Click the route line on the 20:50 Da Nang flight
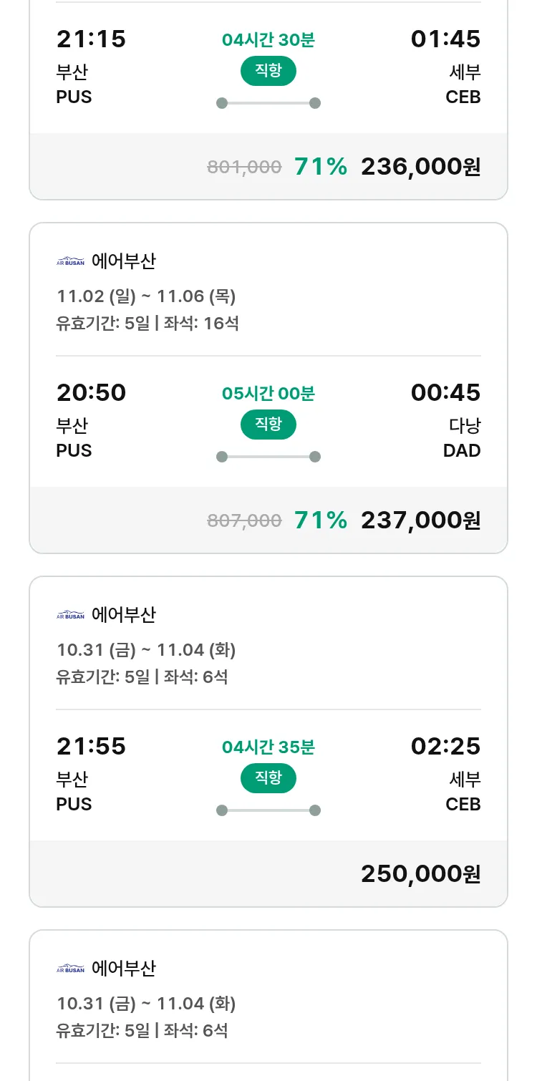 pyautogui.click(x=268, y=457)
